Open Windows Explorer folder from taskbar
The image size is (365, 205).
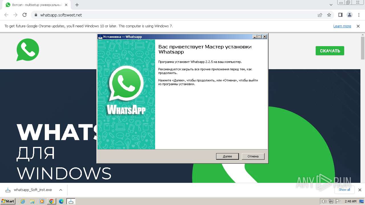coord(32,201)
